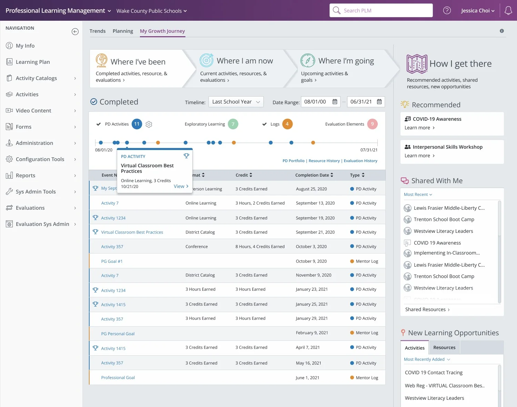Open the PD Portfolio link

[x=294, y=161]
